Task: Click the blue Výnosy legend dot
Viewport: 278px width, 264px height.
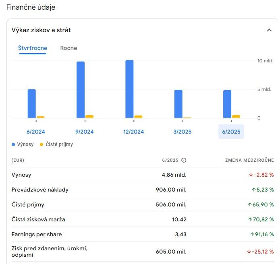Action: 13,144
